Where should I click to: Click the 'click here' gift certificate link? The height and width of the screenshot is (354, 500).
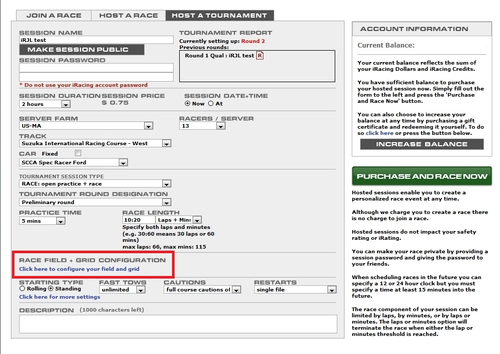click(380, 133)
